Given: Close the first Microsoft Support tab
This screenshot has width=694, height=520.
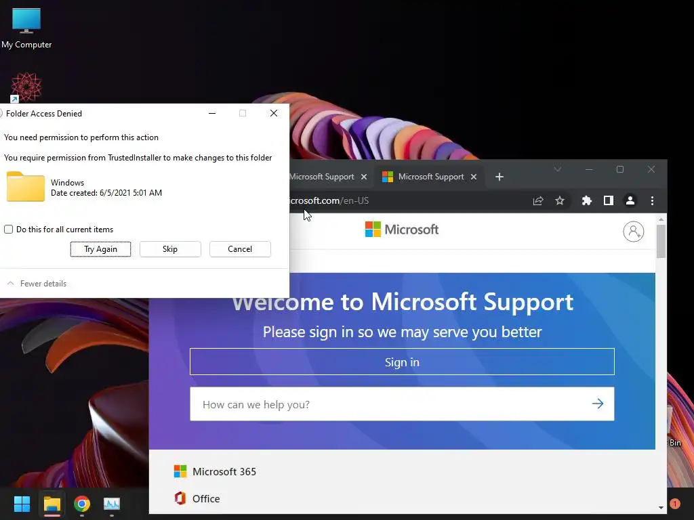Looking at the screenshot, I should pyautogui.click(x=364, y=177).
